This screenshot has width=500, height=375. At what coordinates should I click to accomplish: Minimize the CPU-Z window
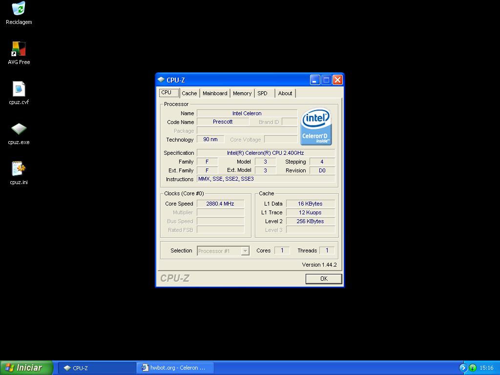315,80
